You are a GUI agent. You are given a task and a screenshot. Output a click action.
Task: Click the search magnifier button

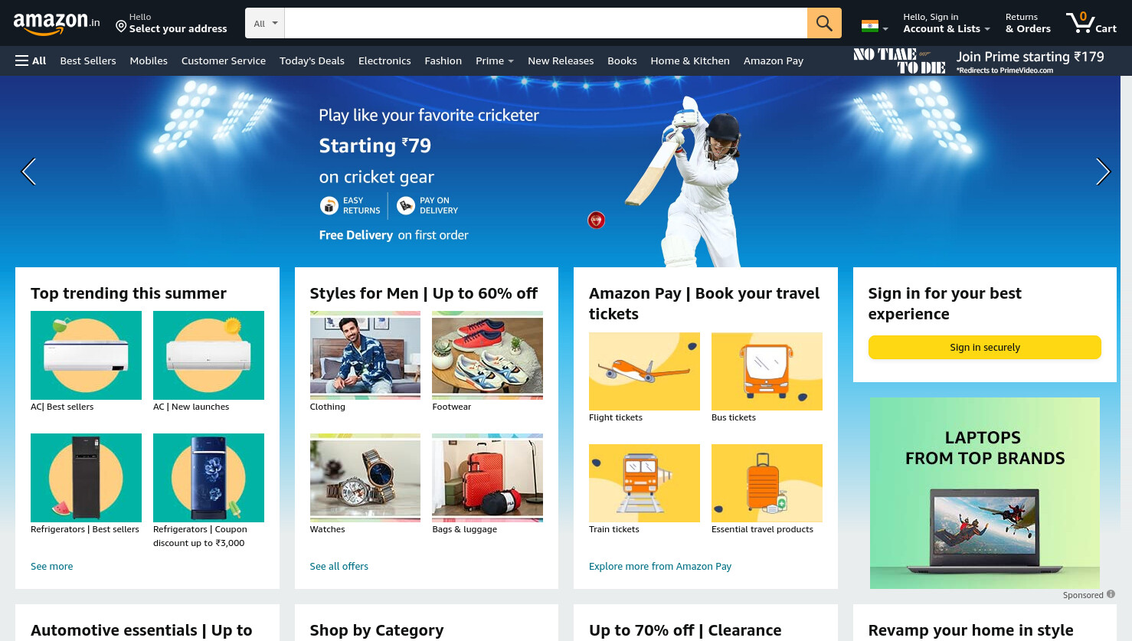click(824, 23)
